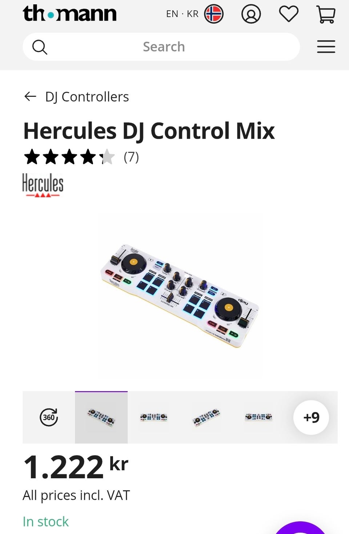View the 7 customer reviews

point(131,157)
